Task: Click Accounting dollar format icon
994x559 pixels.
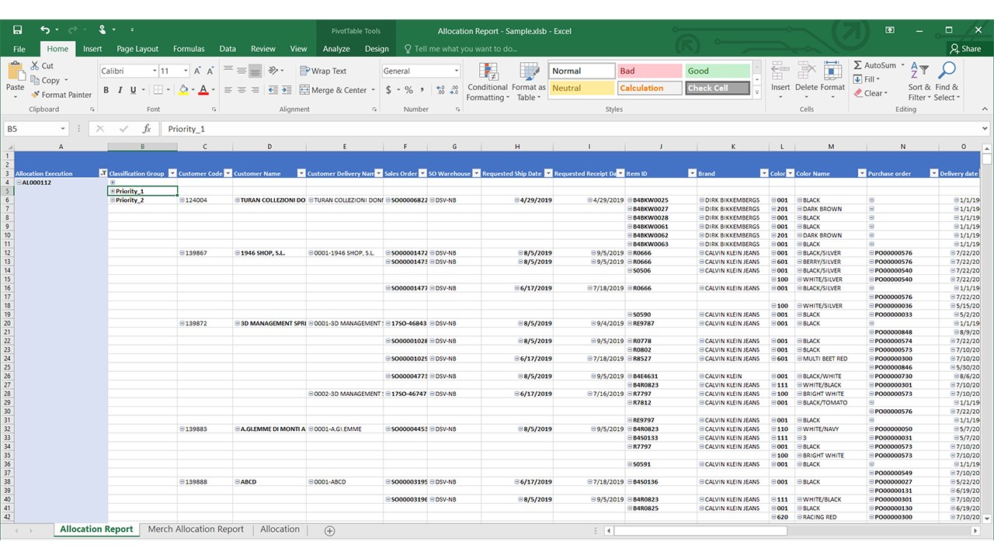Action: pyautogui.click(x=388, y=90)
